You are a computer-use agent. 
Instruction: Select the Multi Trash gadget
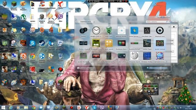point(109,32)
